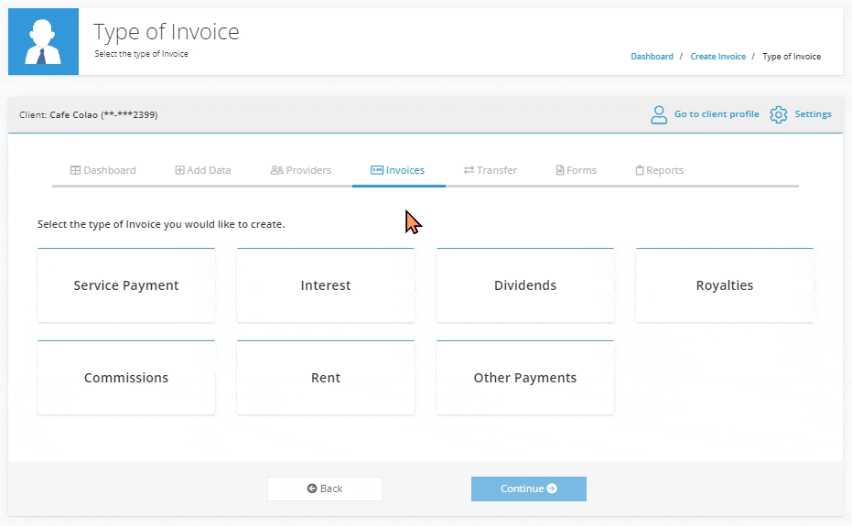Click the Reports clipboard icon
The height and width of the screenshot is (526, 852).
[x=640, y=170]
